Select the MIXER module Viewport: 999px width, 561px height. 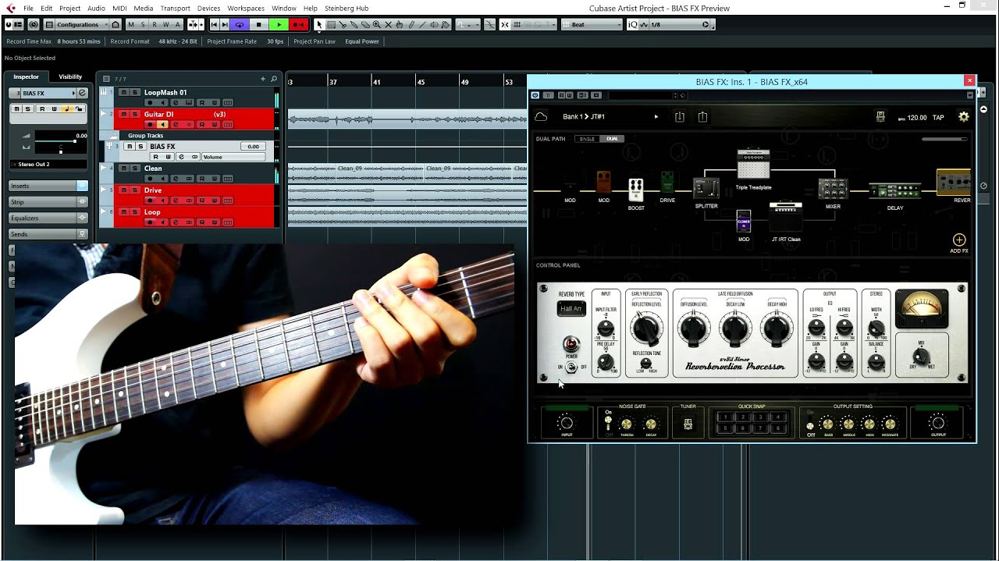click(833, 190)
